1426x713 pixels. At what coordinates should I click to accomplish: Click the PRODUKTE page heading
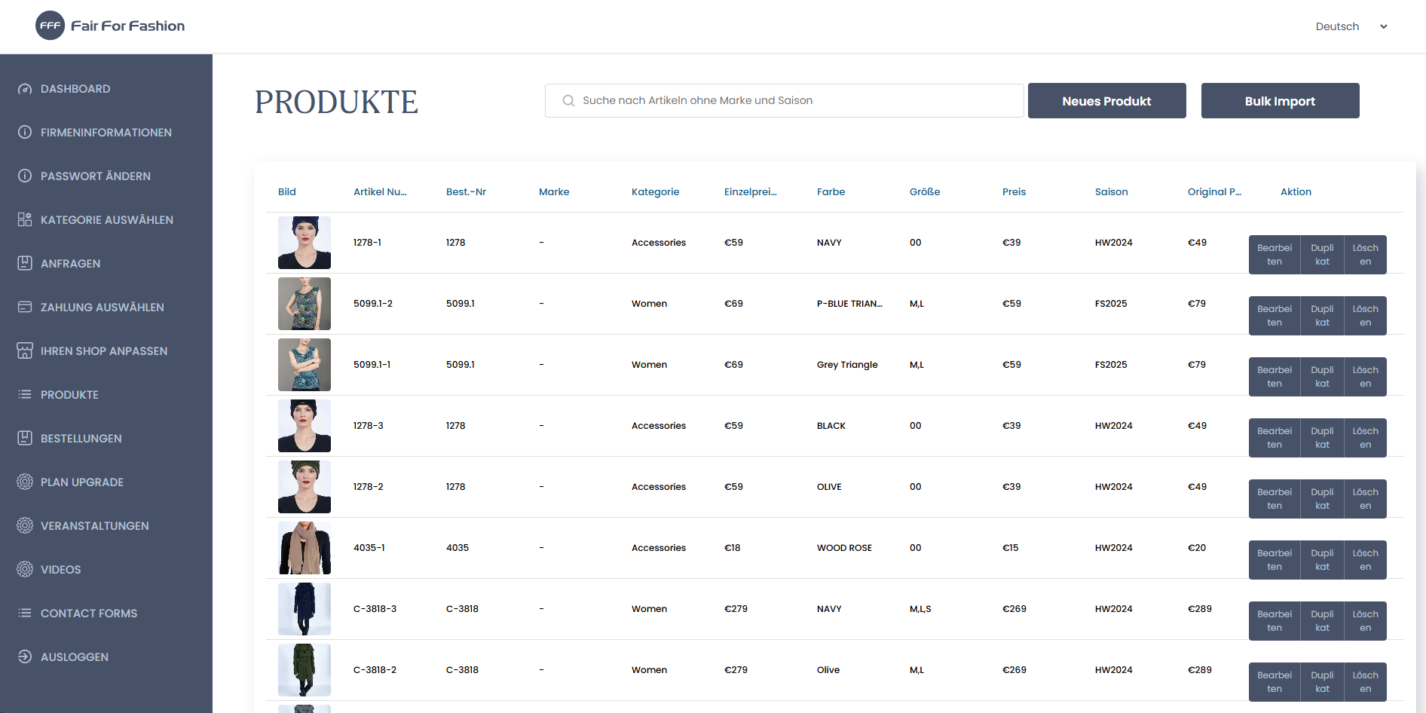coord(336,103)
